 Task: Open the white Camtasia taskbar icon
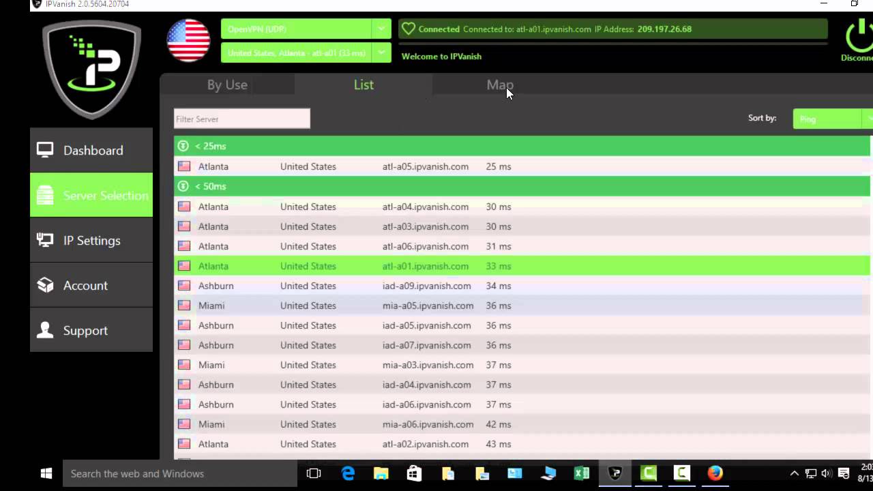point(681,473)
